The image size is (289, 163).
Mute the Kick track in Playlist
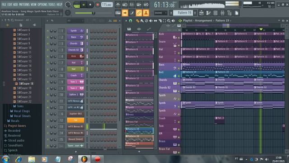179,38
